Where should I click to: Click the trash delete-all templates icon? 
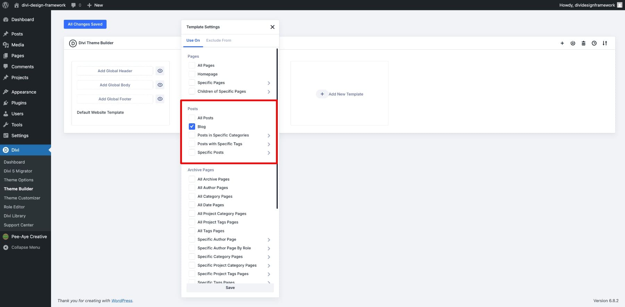coord(583,43)
